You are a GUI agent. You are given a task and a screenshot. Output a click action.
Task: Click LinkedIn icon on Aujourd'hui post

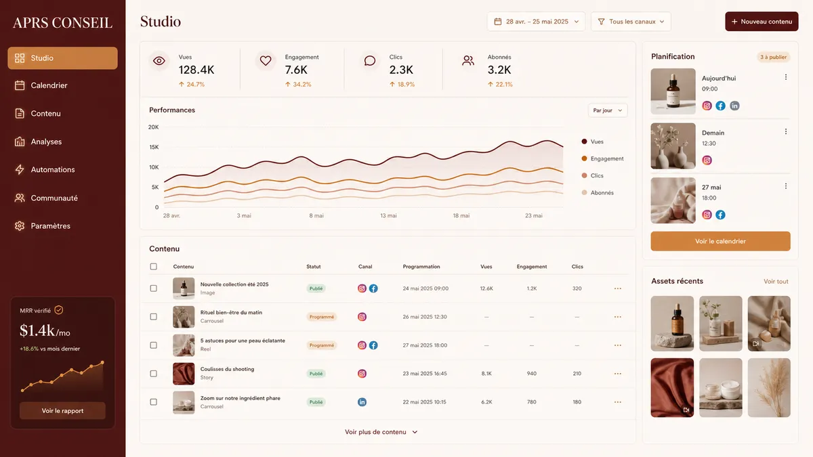[734, 106]
